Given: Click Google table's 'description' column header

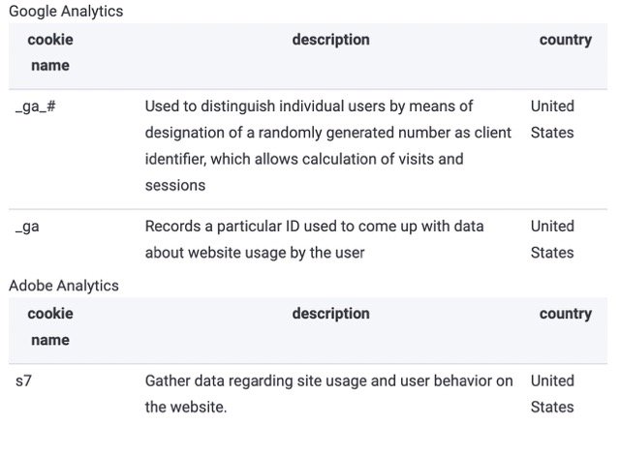Looking at the screenshot, I should [331, 40].
